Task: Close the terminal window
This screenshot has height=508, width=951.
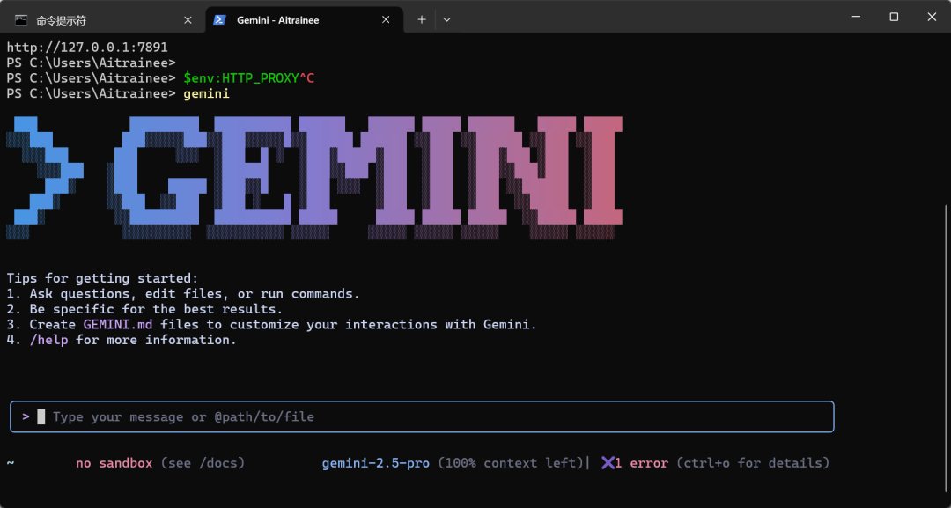Action: (x=933, y=17)
